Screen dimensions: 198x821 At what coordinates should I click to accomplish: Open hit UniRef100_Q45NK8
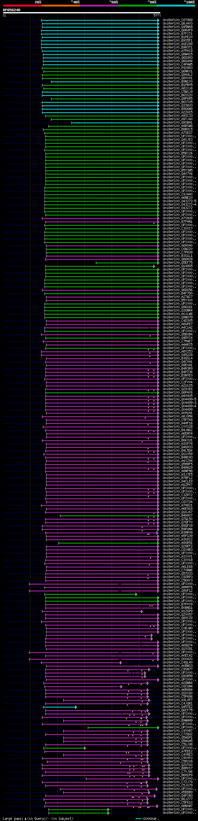point(178,27)
